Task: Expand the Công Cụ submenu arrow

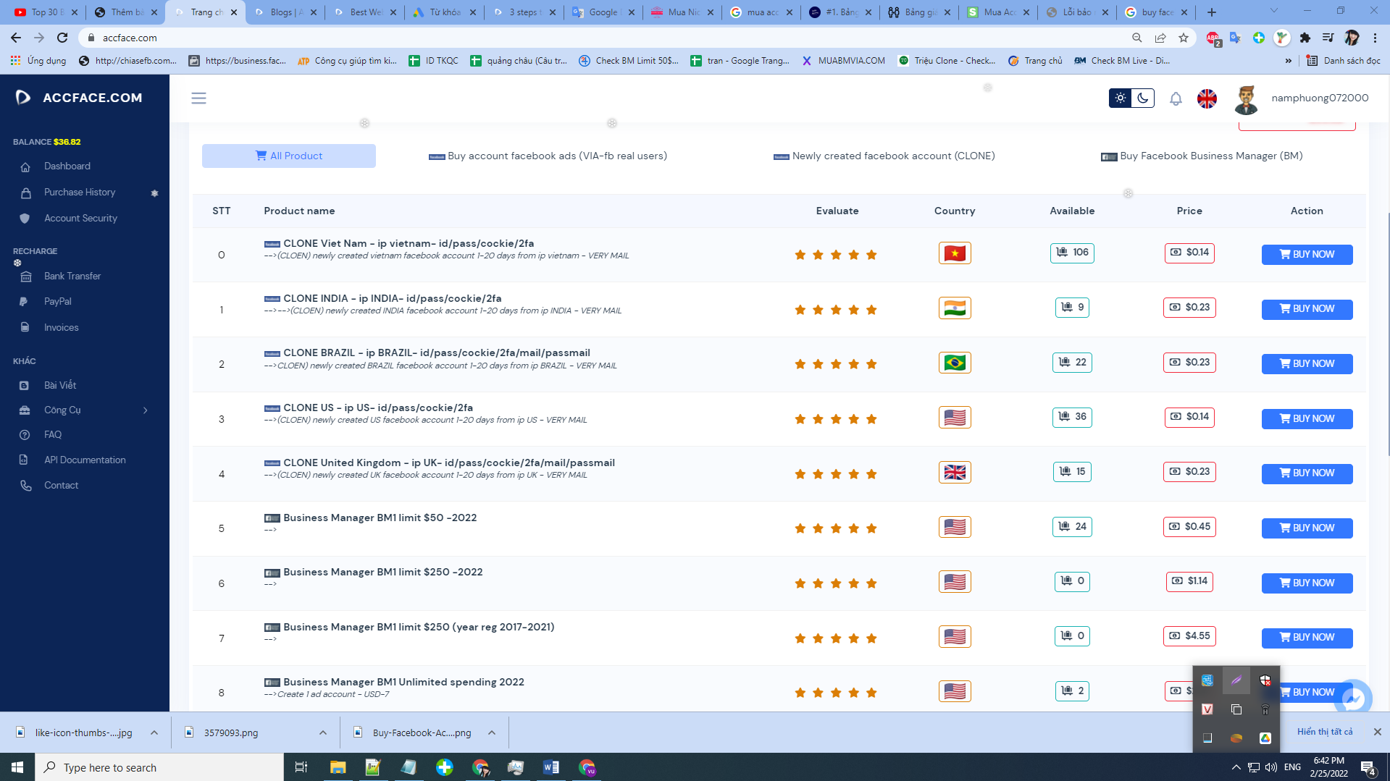Action: pyautogui.click(x=146, y=410)
